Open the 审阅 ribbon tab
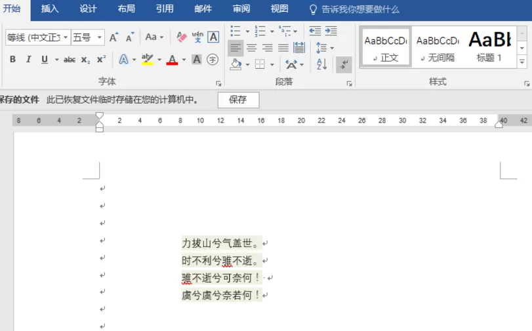This screenshot has width=532, height=331. click(241, 9)
